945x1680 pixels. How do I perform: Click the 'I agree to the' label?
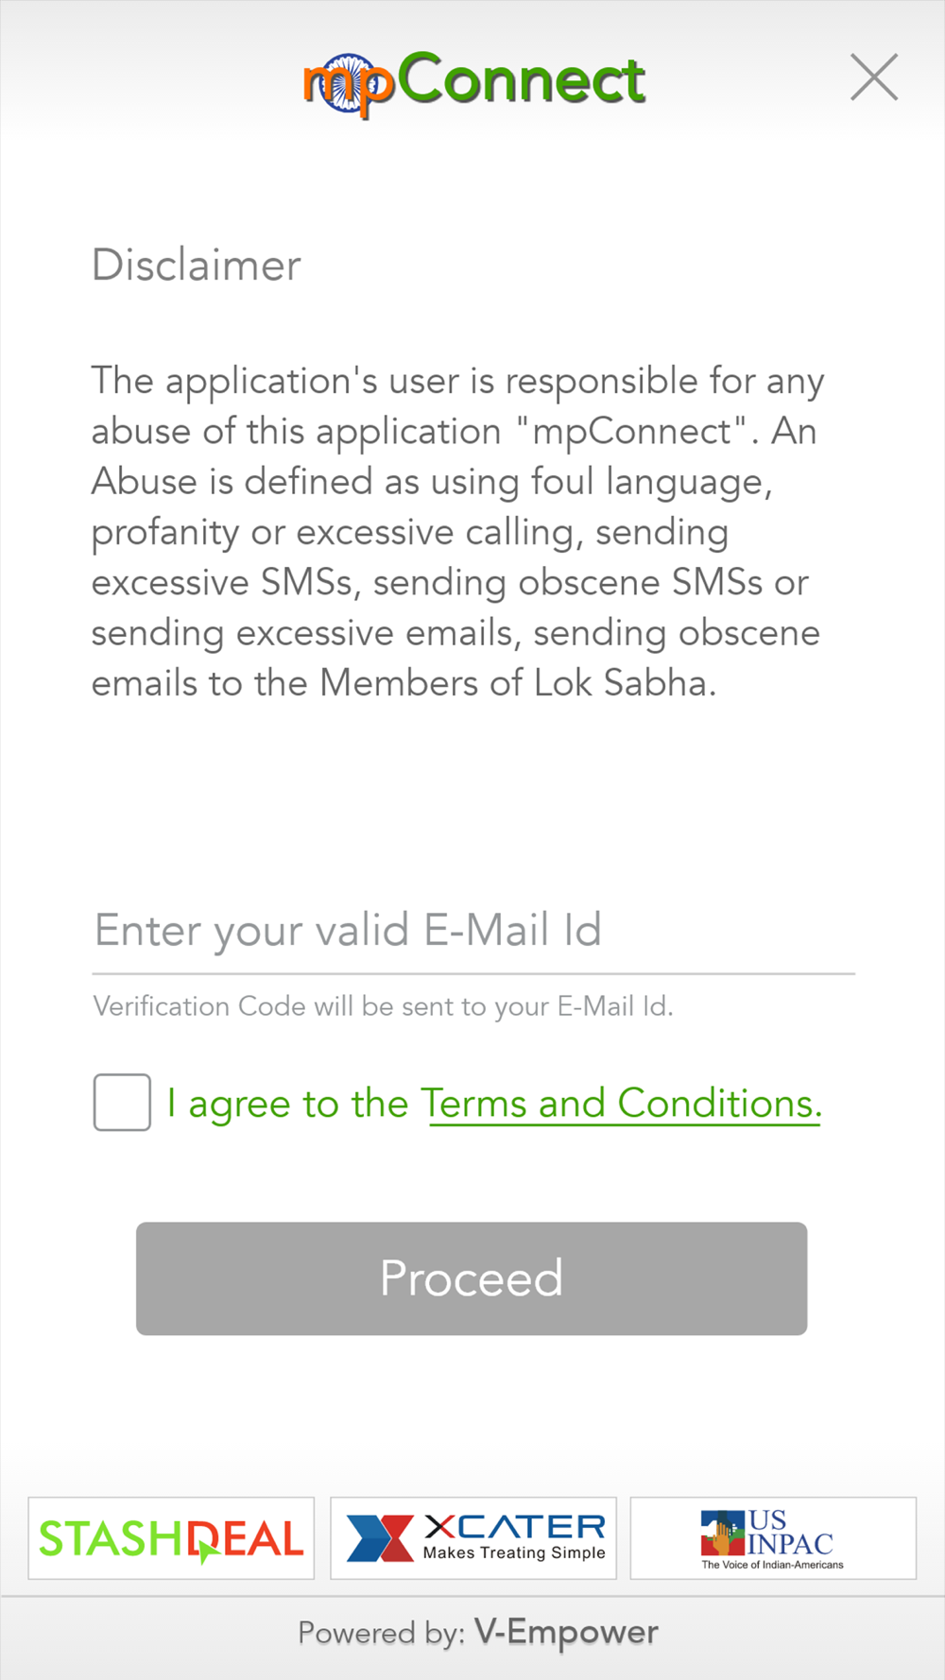(x=287, y=1104)
